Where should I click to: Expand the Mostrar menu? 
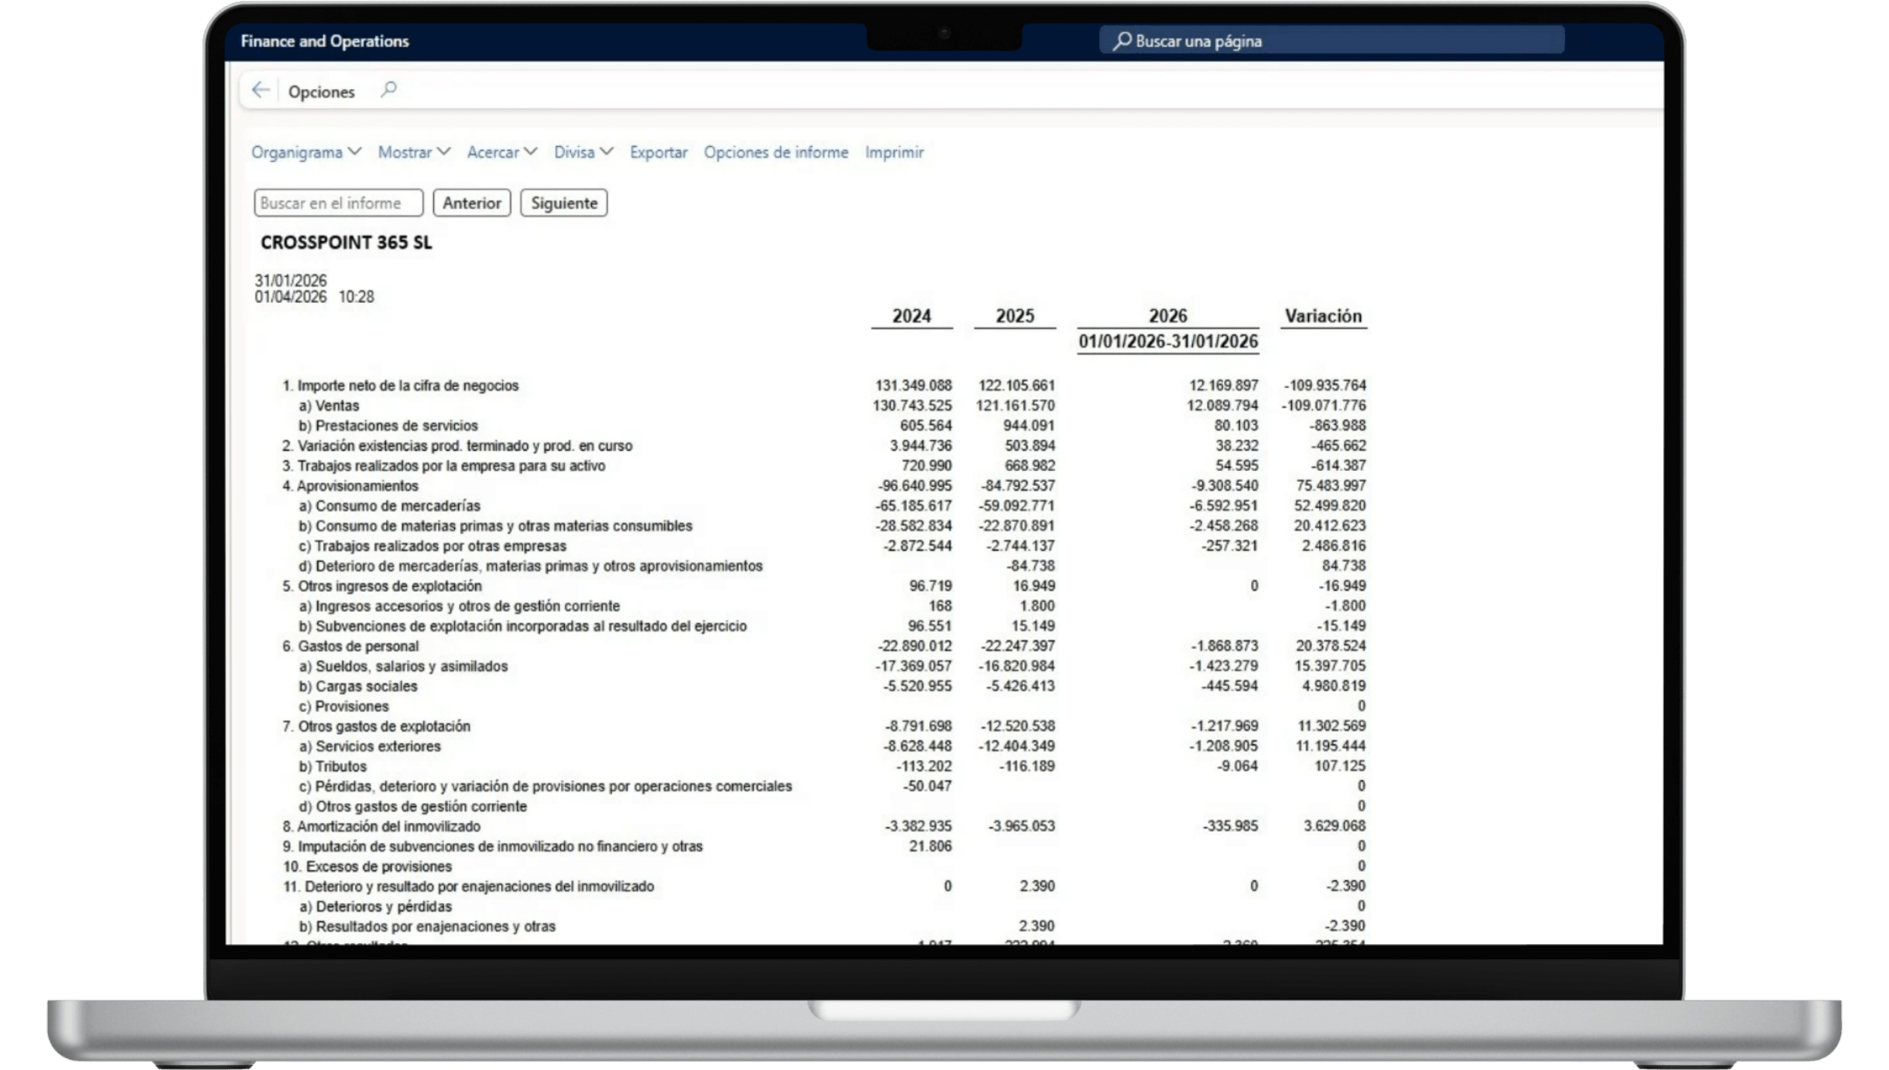(x=414, y=152)
